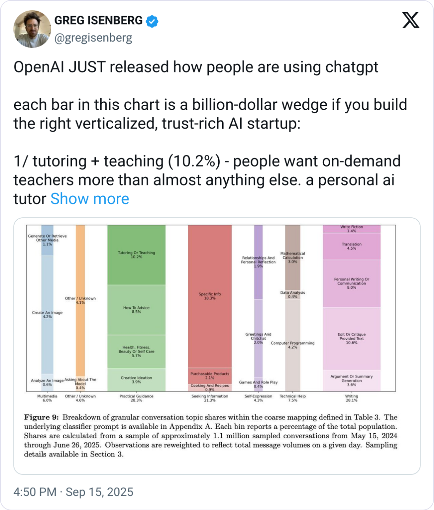The width and height of the screenshot is (434, 510).
Task: Select the Translation 4.5% segment
Action: pos(351,246)
